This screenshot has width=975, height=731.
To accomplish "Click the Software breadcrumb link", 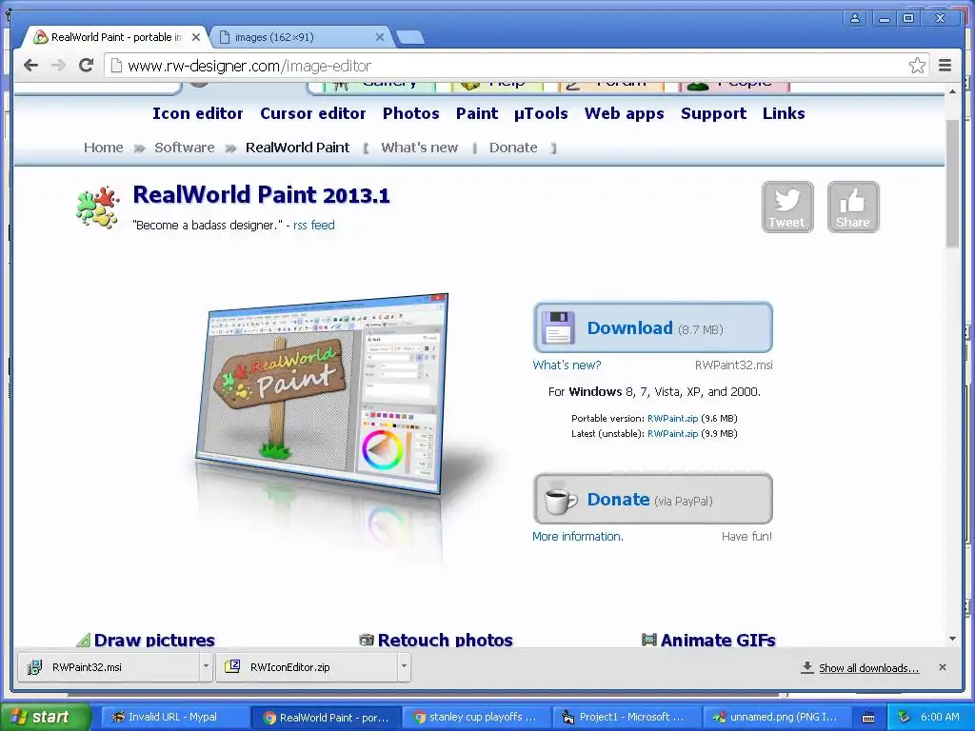I will click(x=184, y=148).
